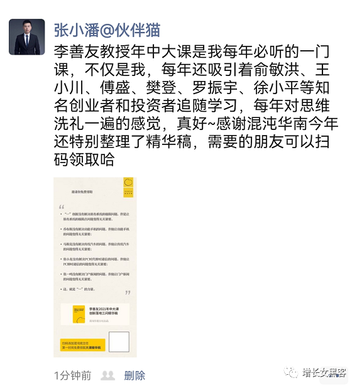The image size is (357, 388).
Task: Click the 删除 link to delete the post
Action: click(135, 375)
